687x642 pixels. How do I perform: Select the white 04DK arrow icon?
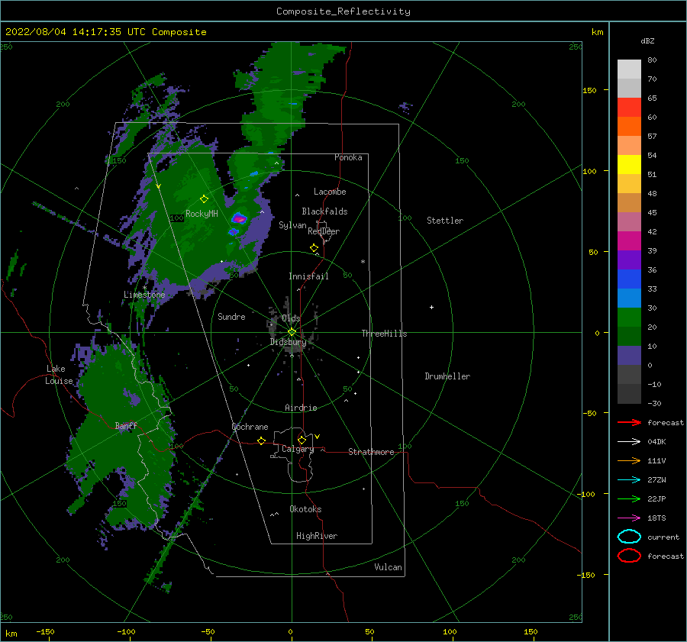629,441
